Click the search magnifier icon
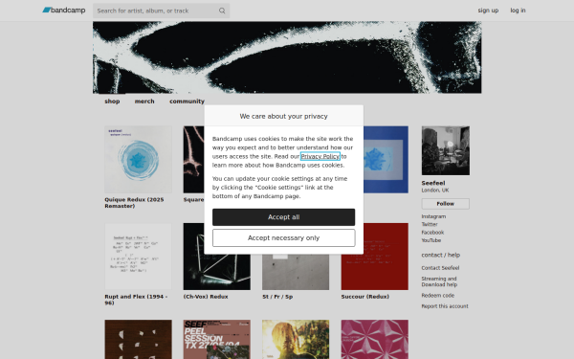This screenshot has height=359, width=574. (222, 11)
